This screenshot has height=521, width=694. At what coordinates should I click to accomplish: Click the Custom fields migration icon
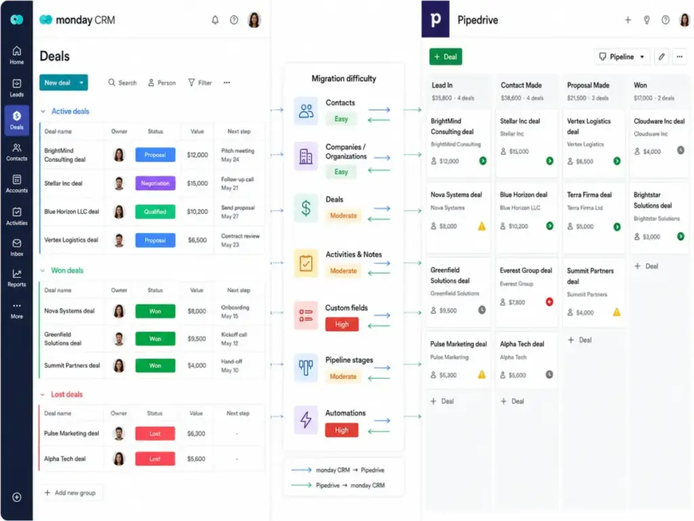click(x=306, y=315)
